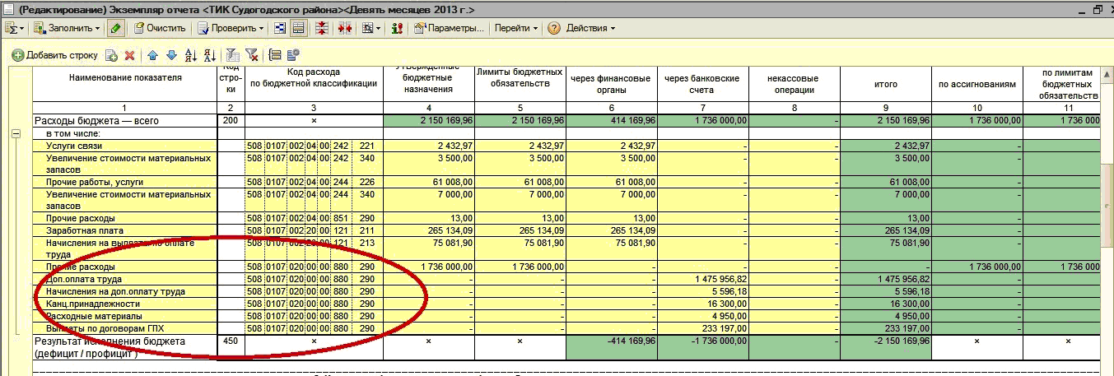Image resolution: width=1114 pixels, height=376 pixels.
Task: Click the 2 432,97 cell in the column 4
Action: click(x=429, y=146)
